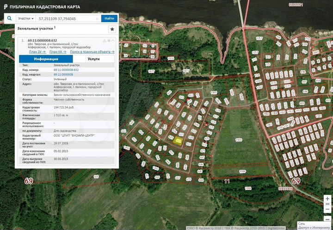Click Земли сельскохозяйственного назначения value
The image size is (333, 230).
click(x=82, y=95)
